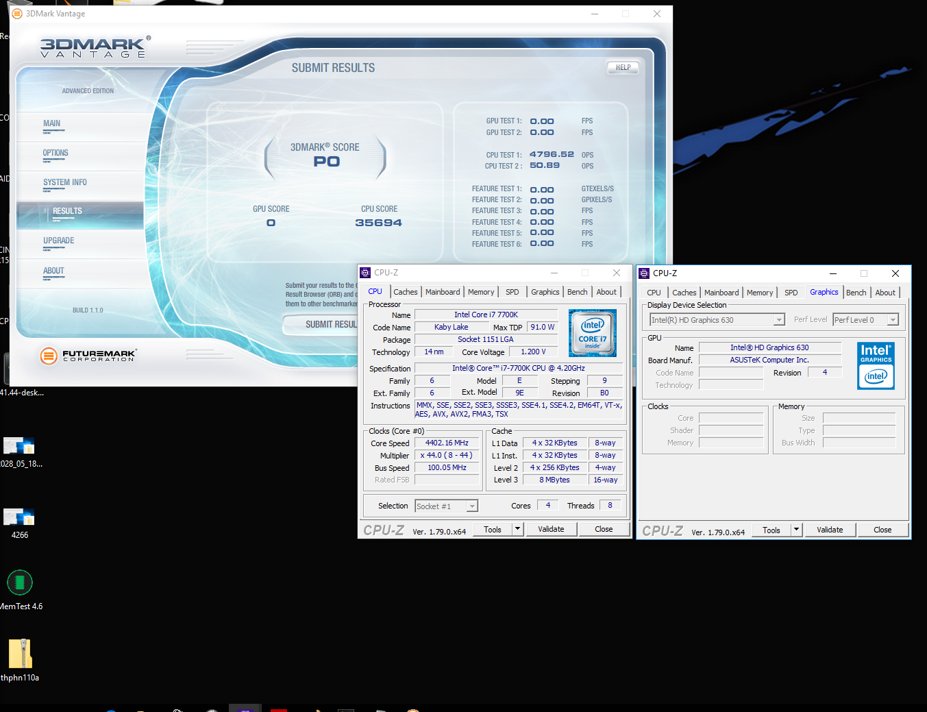Click Board Manuf. ASUSTeK Computer Inc. field
The image size is (927, 712).
pos(769,360)
